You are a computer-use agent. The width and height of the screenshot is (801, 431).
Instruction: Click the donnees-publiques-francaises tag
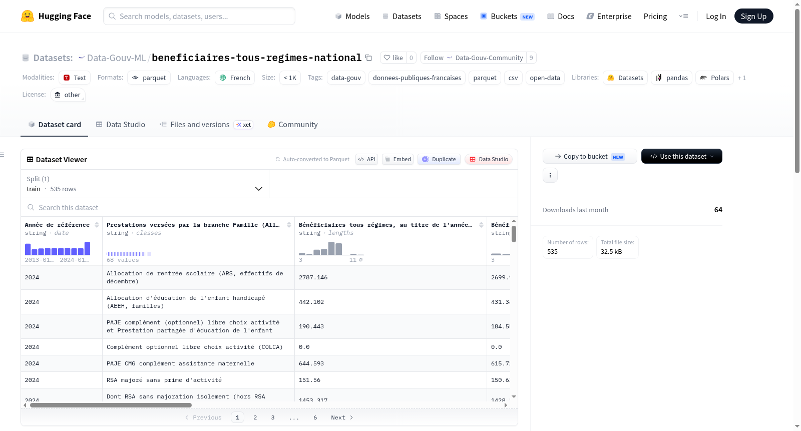point(417,78)
